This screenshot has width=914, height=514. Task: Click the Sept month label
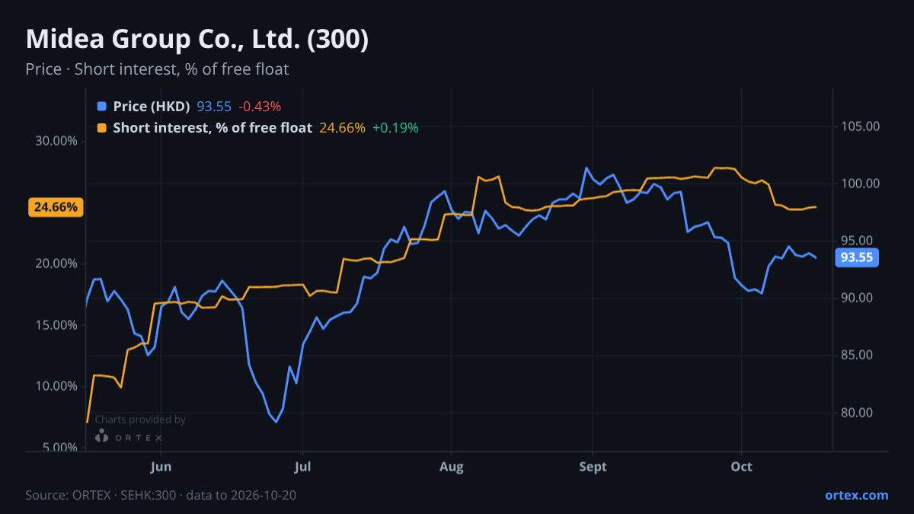(593, 467)
